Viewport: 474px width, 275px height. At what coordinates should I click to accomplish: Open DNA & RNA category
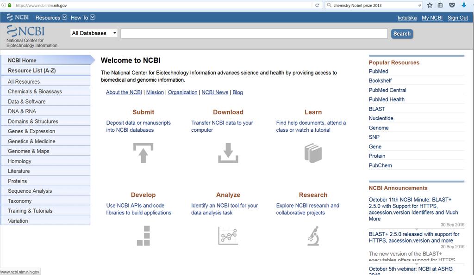tap(46, 111)
